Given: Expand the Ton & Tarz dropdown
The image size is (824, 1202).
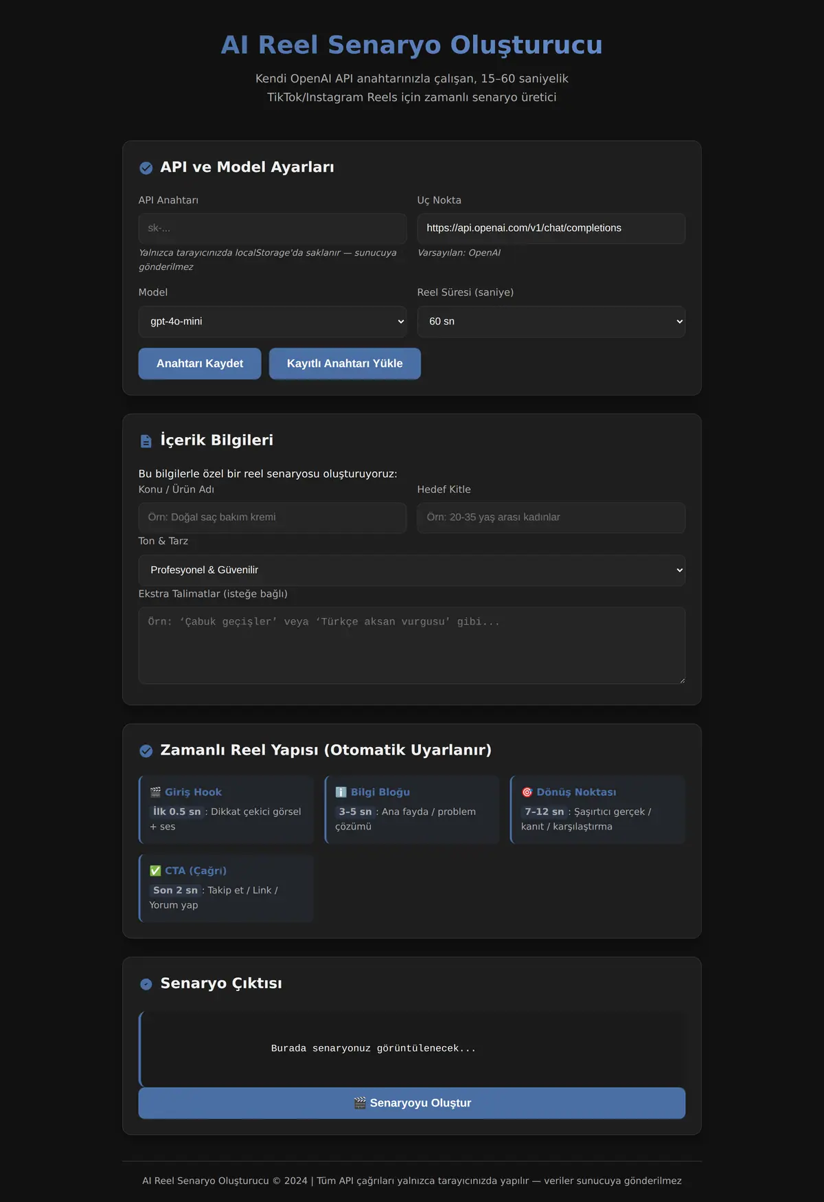Looking at the screenshot, I should (x=412, y=570).
